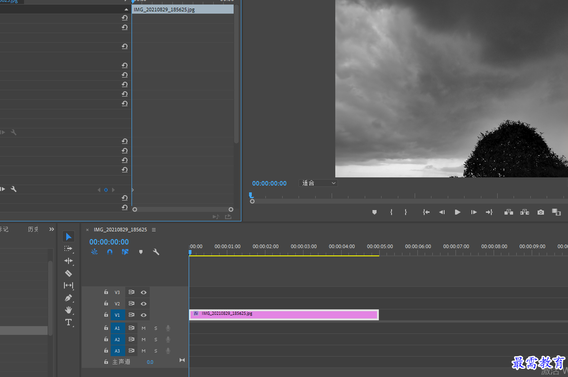
Task: Select the Type tool
Action: (69, 322)
